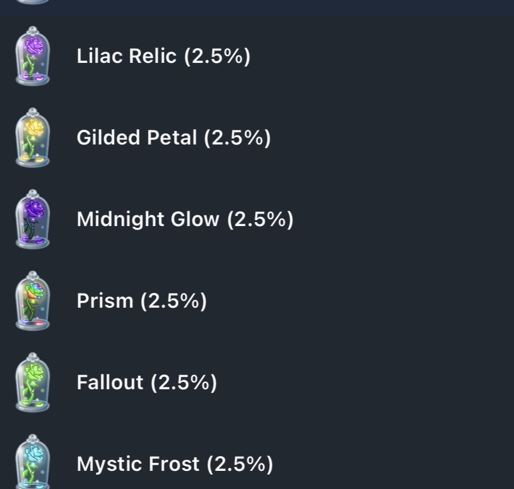Screen dimensions: 514x489
Task: Click the 2.5% percentage next to Prism
Action: pos(173,301)
